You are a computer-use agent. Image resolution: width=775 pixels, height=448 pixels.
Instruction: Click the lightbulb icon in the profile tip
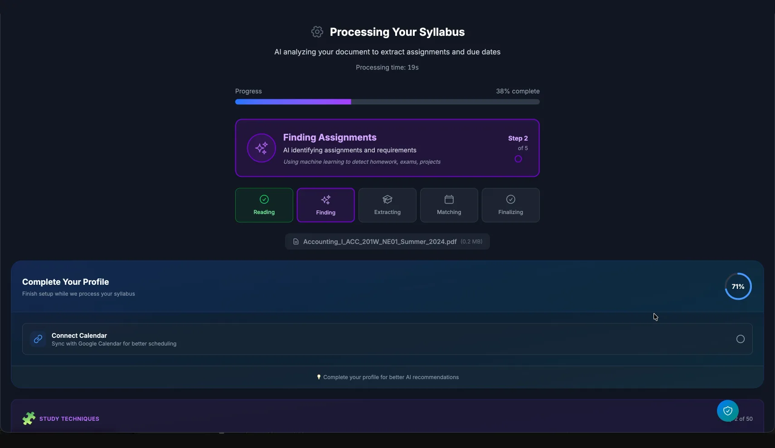pos(319,377)
